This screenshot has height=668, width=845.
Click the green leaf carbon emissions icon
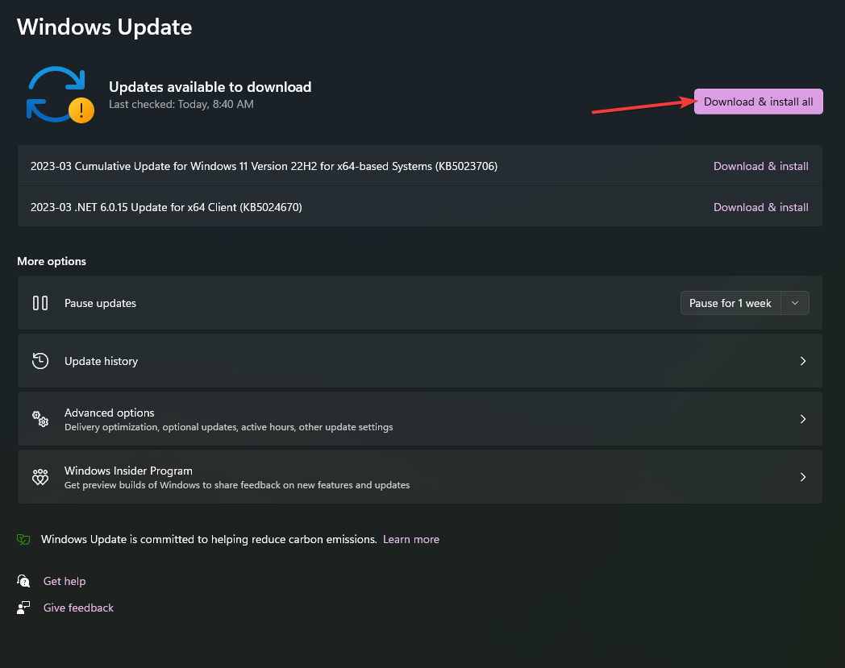click(23, 539)
